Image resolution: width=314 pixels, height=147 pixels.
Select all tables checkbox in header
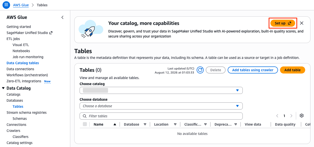[x=85, y=124]
